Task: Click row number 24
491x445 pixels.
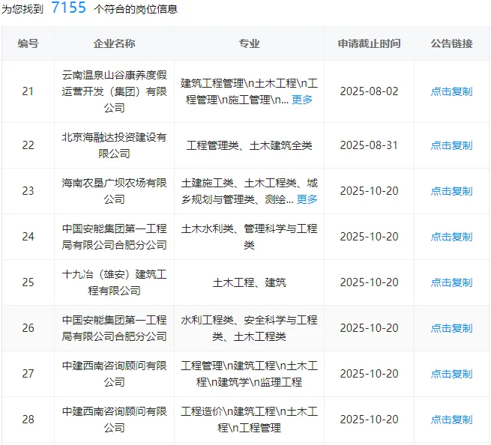Action: click(x=28, y=237)
